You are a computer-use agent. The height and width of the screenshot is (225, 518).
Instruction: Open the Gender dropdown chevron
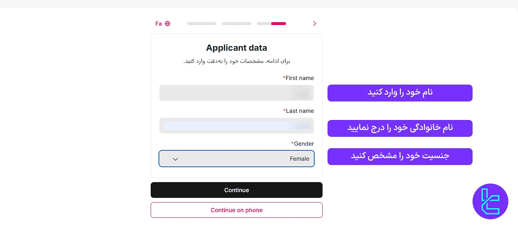175,159
